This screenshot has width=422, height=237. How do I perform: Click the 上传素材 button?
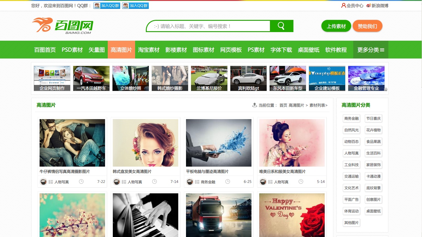coord(336,26)
